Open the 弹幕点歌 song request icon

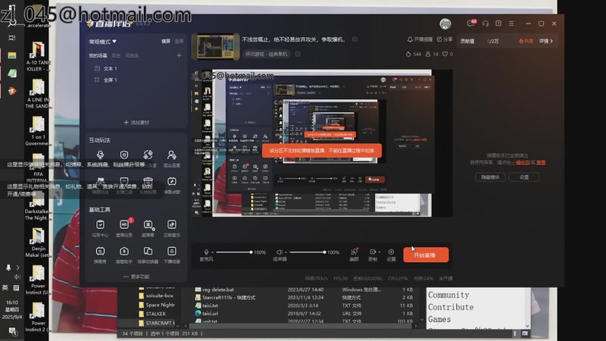pyautogui.click(x=172, y=185)
